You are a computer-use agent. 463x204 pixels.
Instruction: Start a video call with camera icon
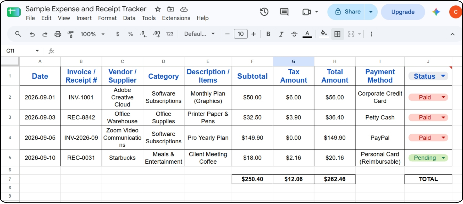click(x=306, y=12)
